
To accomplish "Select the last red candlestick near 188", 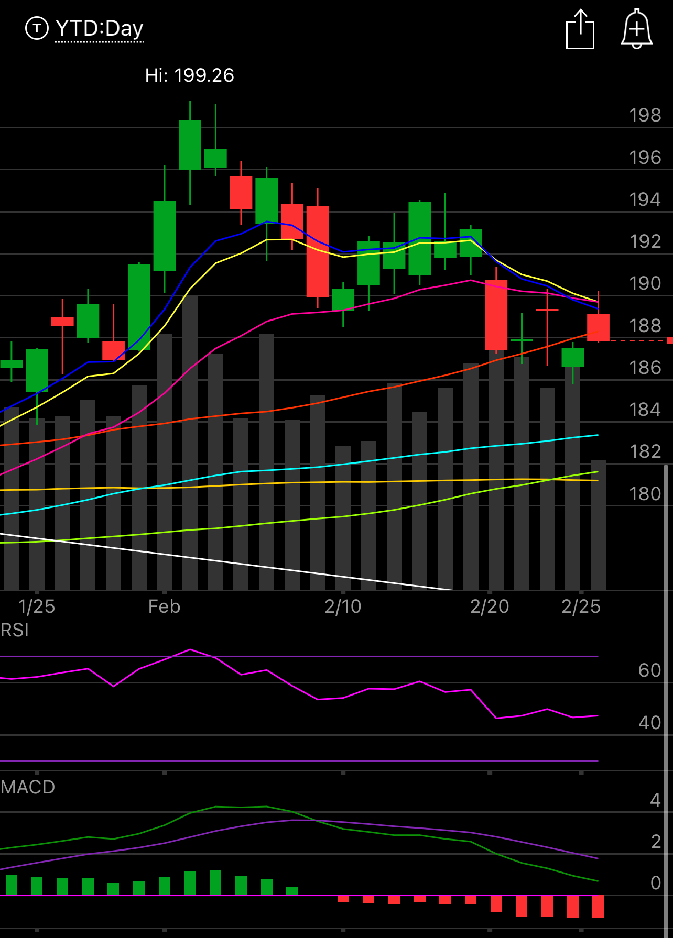I will click(x=598, y=327).
